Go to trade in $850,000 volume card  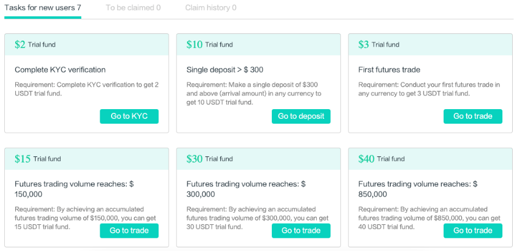[x=473, y=230]
